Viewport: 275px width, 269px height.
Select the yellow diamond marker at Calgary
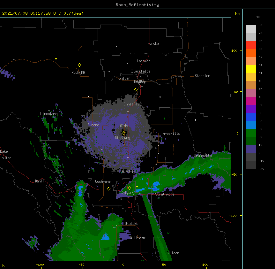pyautogui.click(x=129, y=188)
